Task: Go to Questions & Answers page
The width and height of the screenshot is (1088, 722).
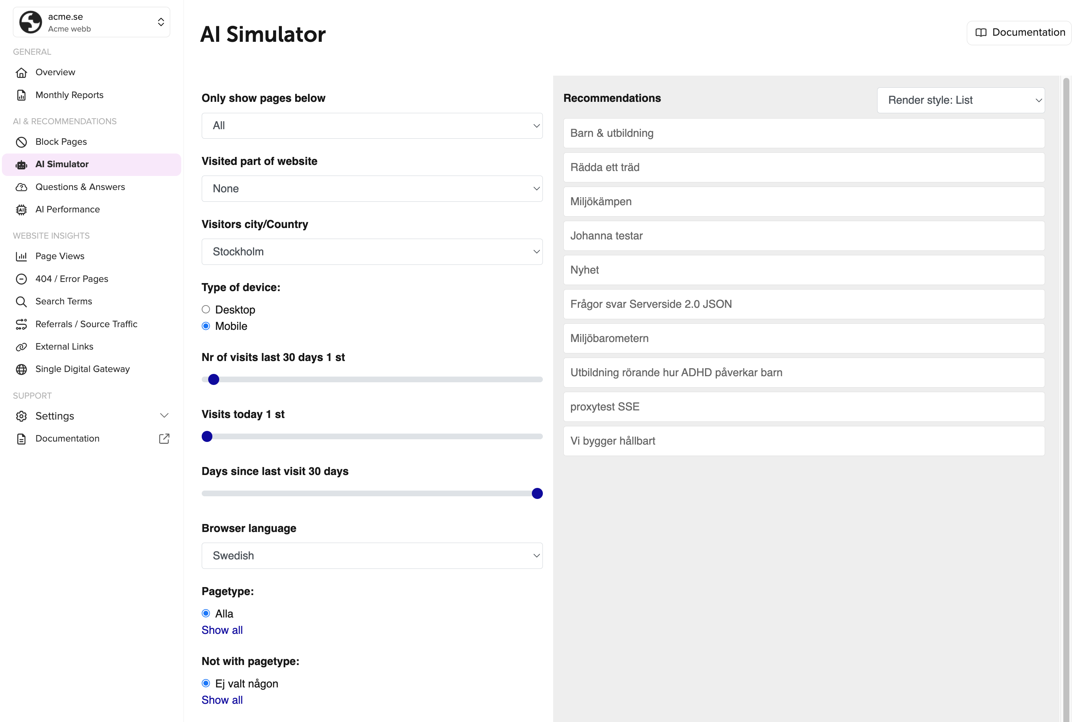Action: tap(80, 187)
